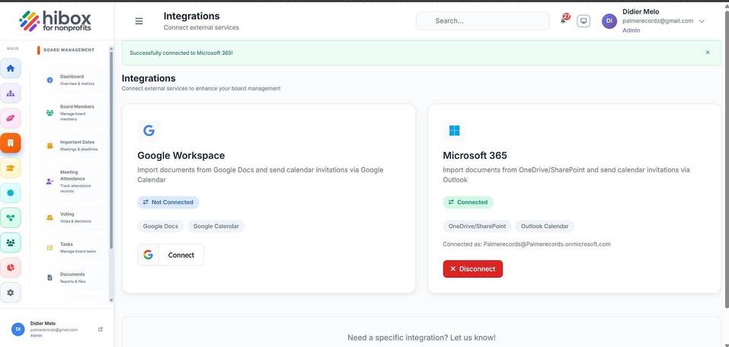Click the monitor display icon in header
Viewport: 729px width, 347px height.
tap(584, 21)
